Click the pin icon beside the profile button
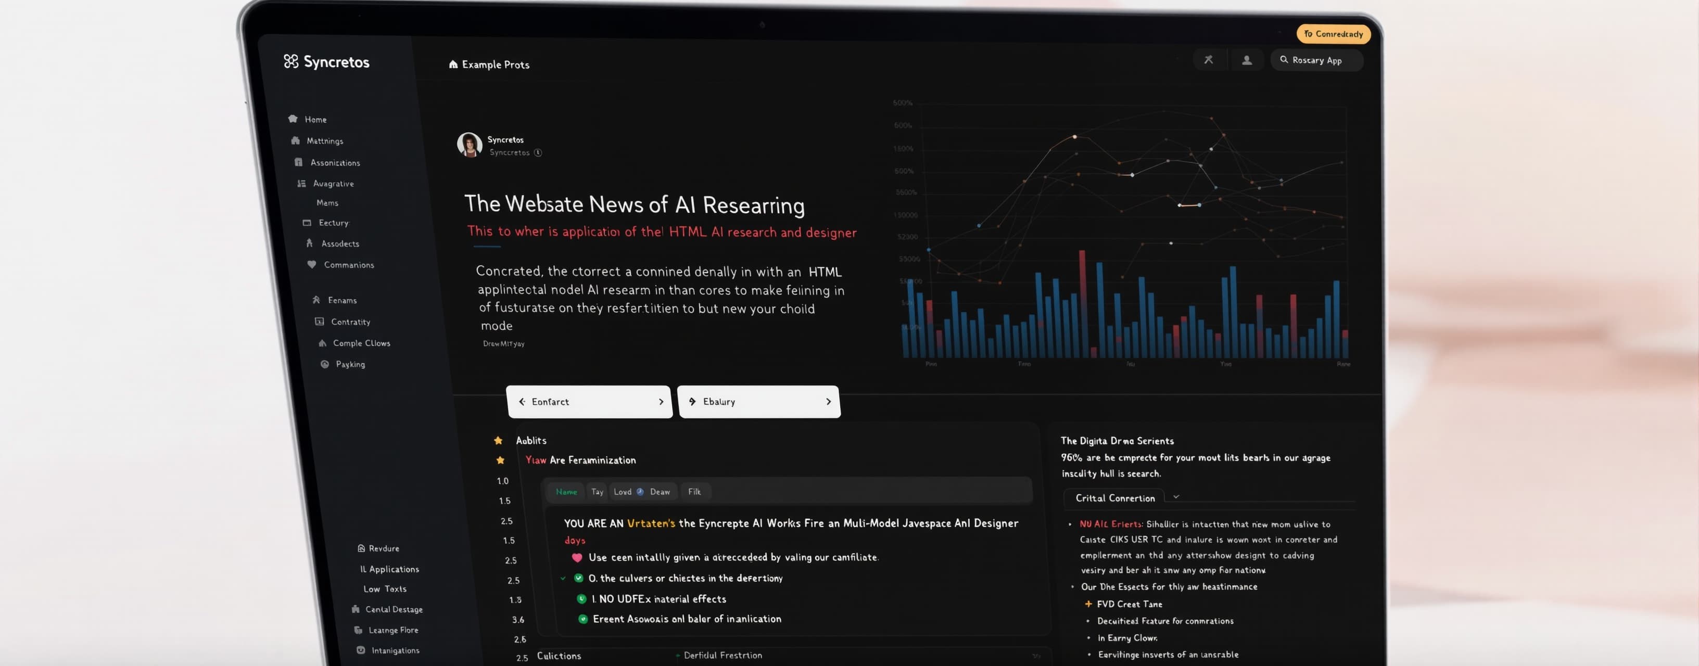This screenshot has width=1699, height=666. 1208,60
